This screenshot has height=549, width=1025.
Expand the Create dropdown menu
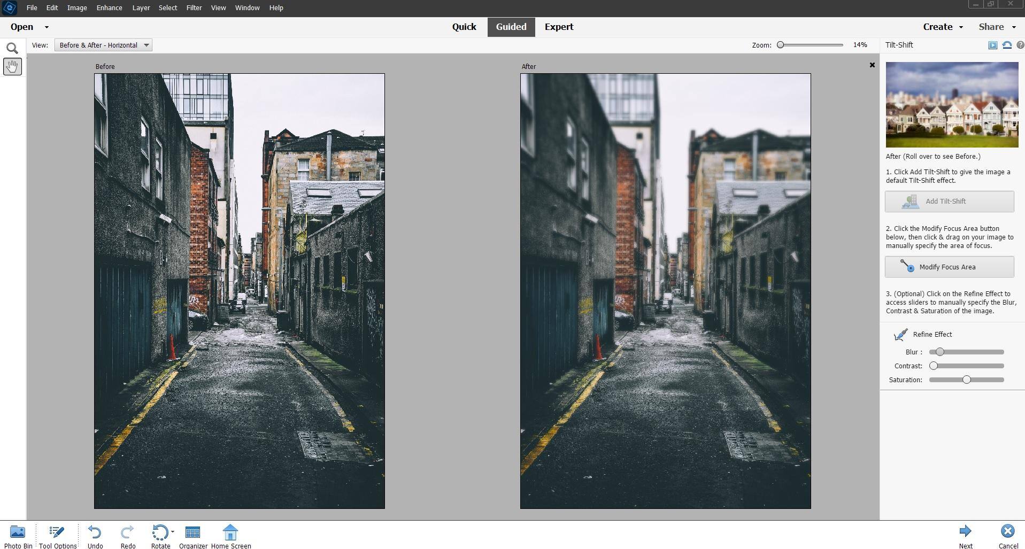(x=943, y=27)
